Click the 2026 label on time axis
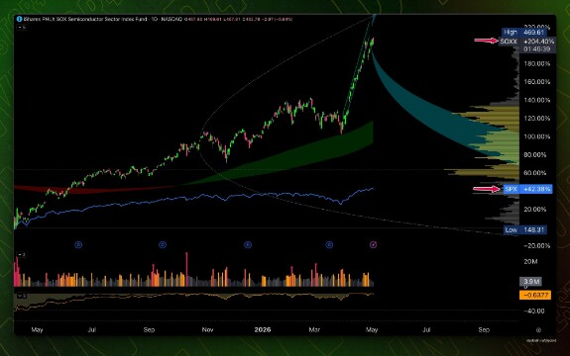 coord(263,329)
